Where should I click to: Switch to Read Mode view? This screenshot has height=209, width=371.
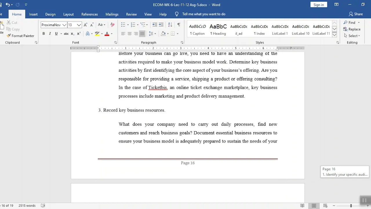302,206
